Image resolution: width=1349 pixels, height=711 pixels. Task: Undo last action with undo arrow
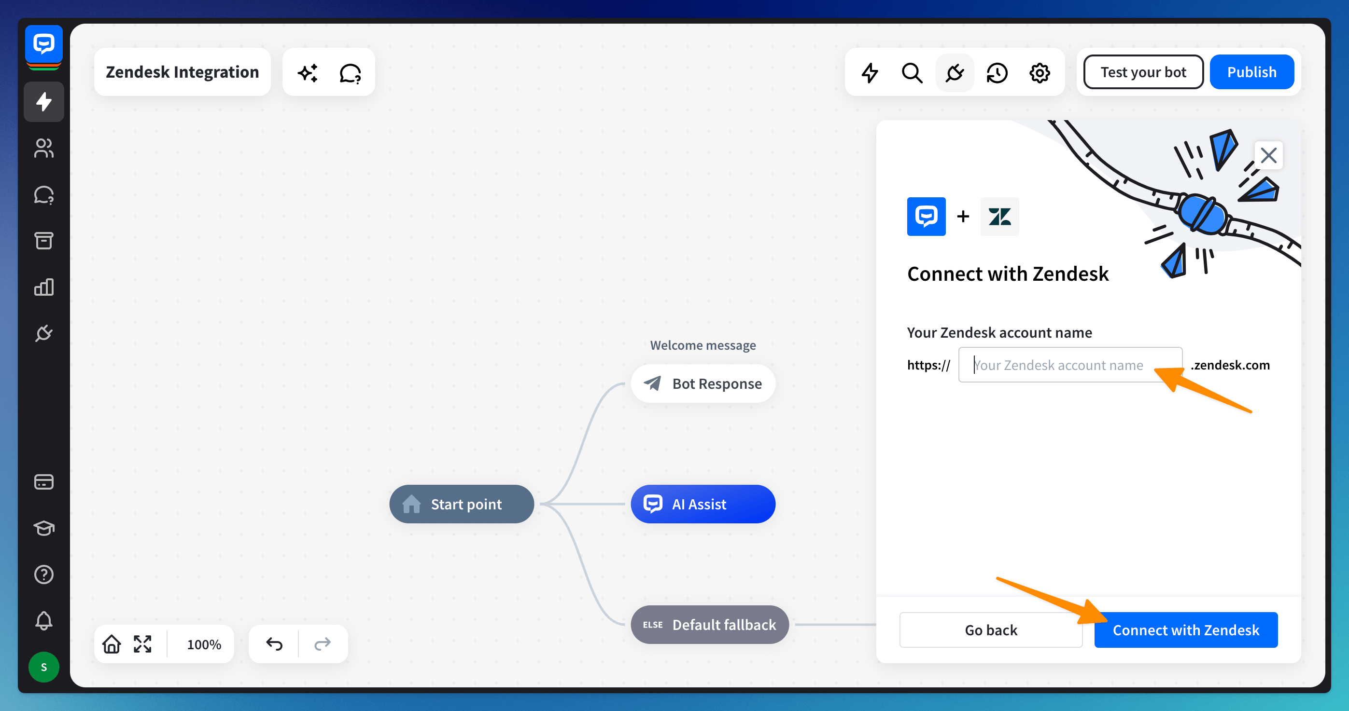point(274,643)
